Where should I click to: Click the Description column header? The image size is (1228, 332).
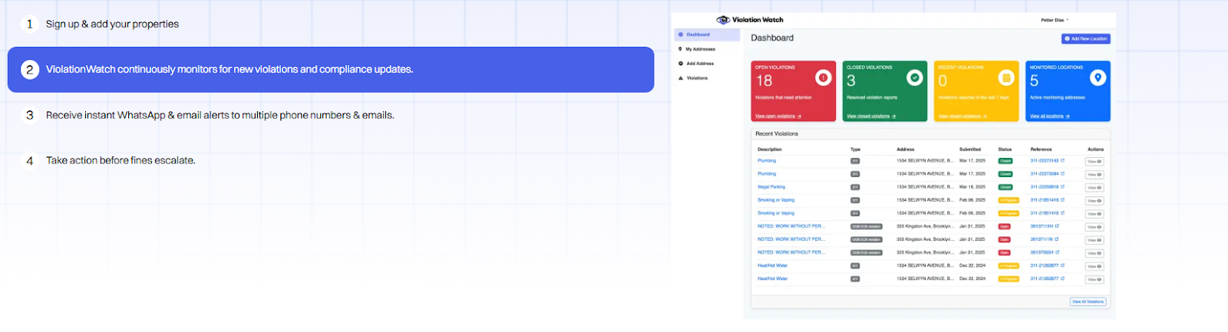770,150
